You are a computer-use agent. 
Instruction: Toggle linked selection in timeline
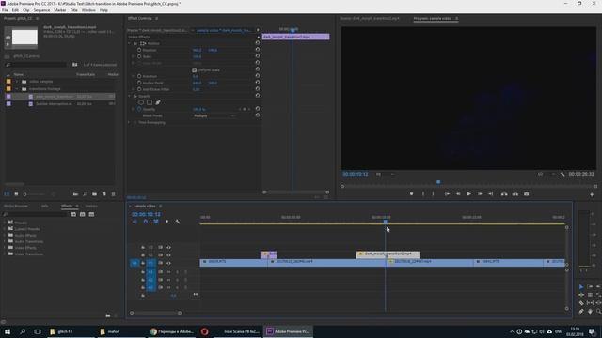156,222
